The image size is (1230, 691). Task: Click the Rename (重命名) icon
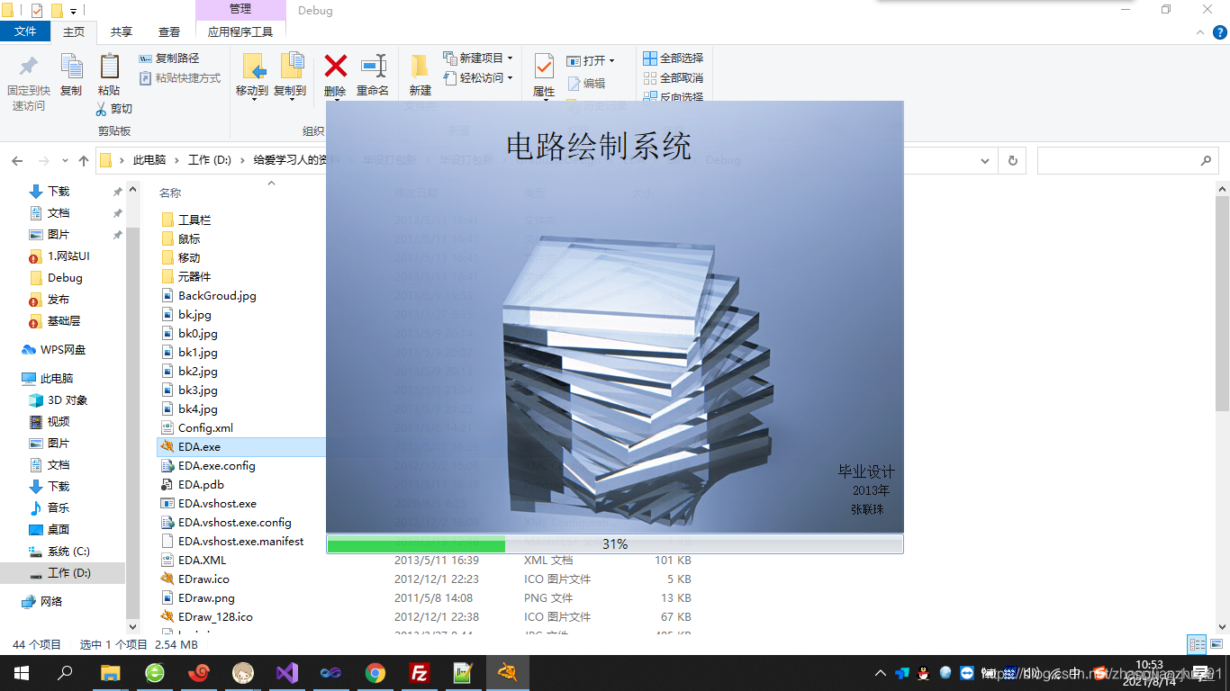373,66
